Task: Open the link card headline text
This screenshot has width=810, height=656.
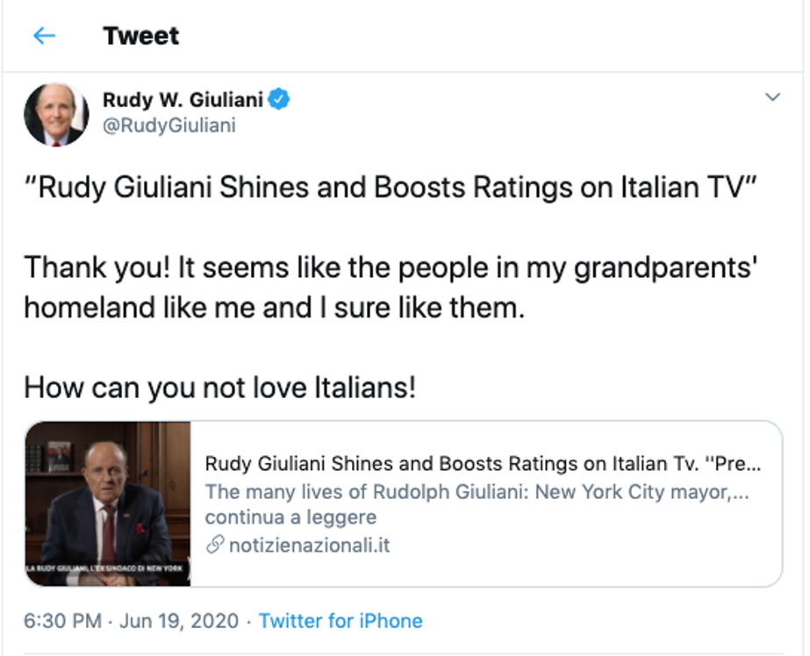Action: coord(483,463)
